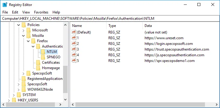This screenshot has height=108, width=220.
Task: Select the Homepage key label
Action: pyautogui.click(x=51, y=68)
